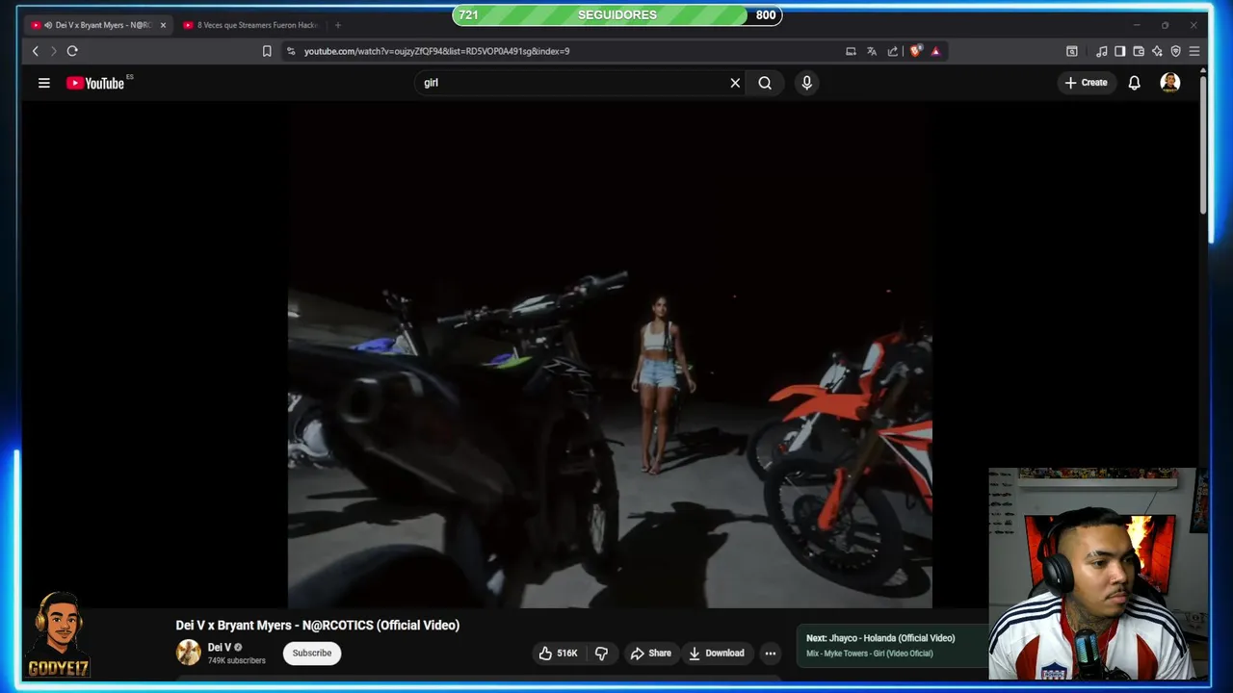Open the Create menu
The image size is (1233, 693).
1086,83
